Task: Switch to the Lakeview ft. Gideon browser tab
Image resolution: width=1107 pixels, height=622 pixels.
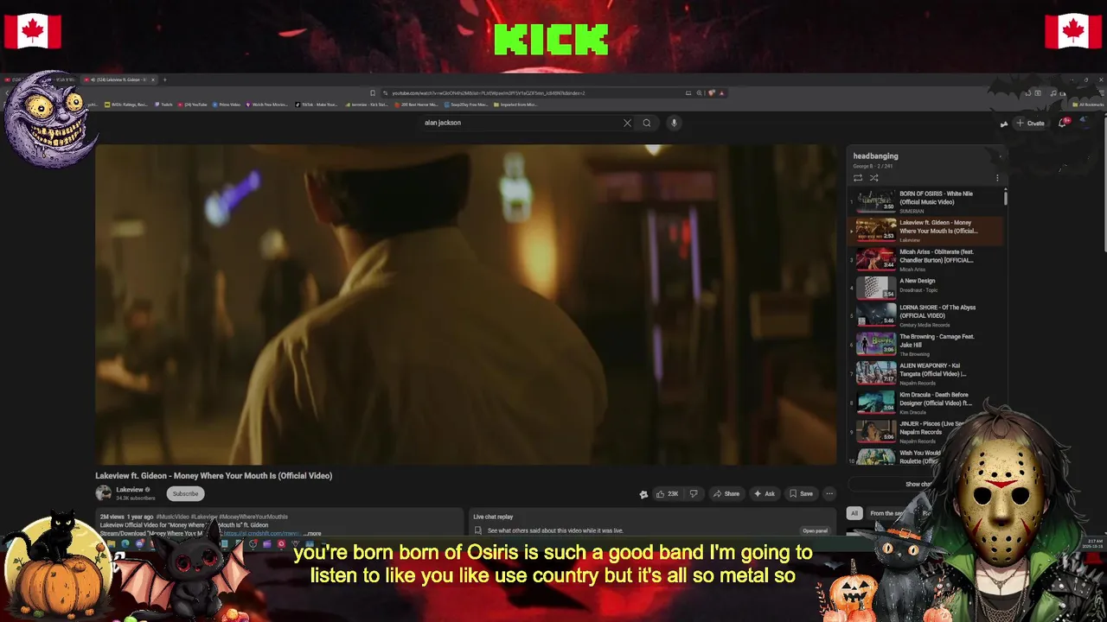Action: click(119, 79)
